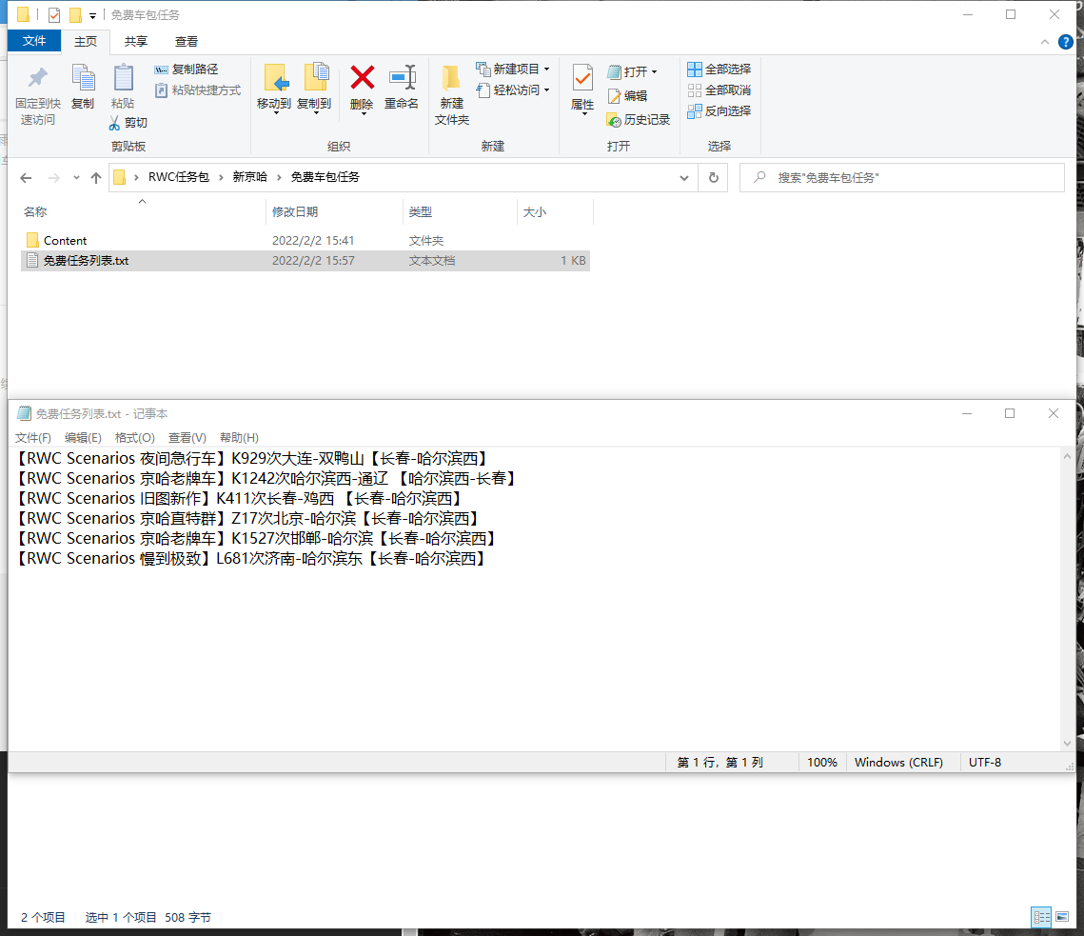The width and height of the screenshot is (1084, 936).
Task: Click the Notepad text line containing K929次大连-双鸭山
Action: pos(253,459)
